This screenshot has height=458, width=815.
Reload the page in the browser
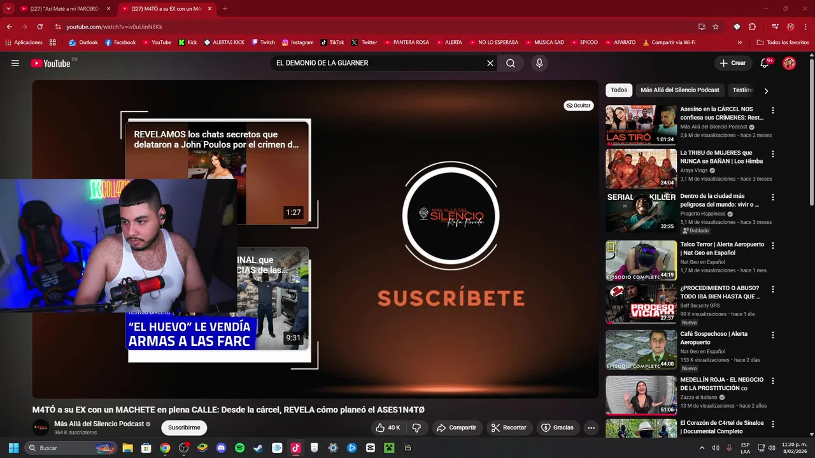(39, 27)
